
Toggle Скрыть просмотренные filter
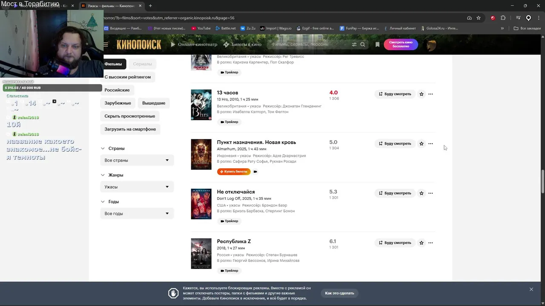click(130, 116)
